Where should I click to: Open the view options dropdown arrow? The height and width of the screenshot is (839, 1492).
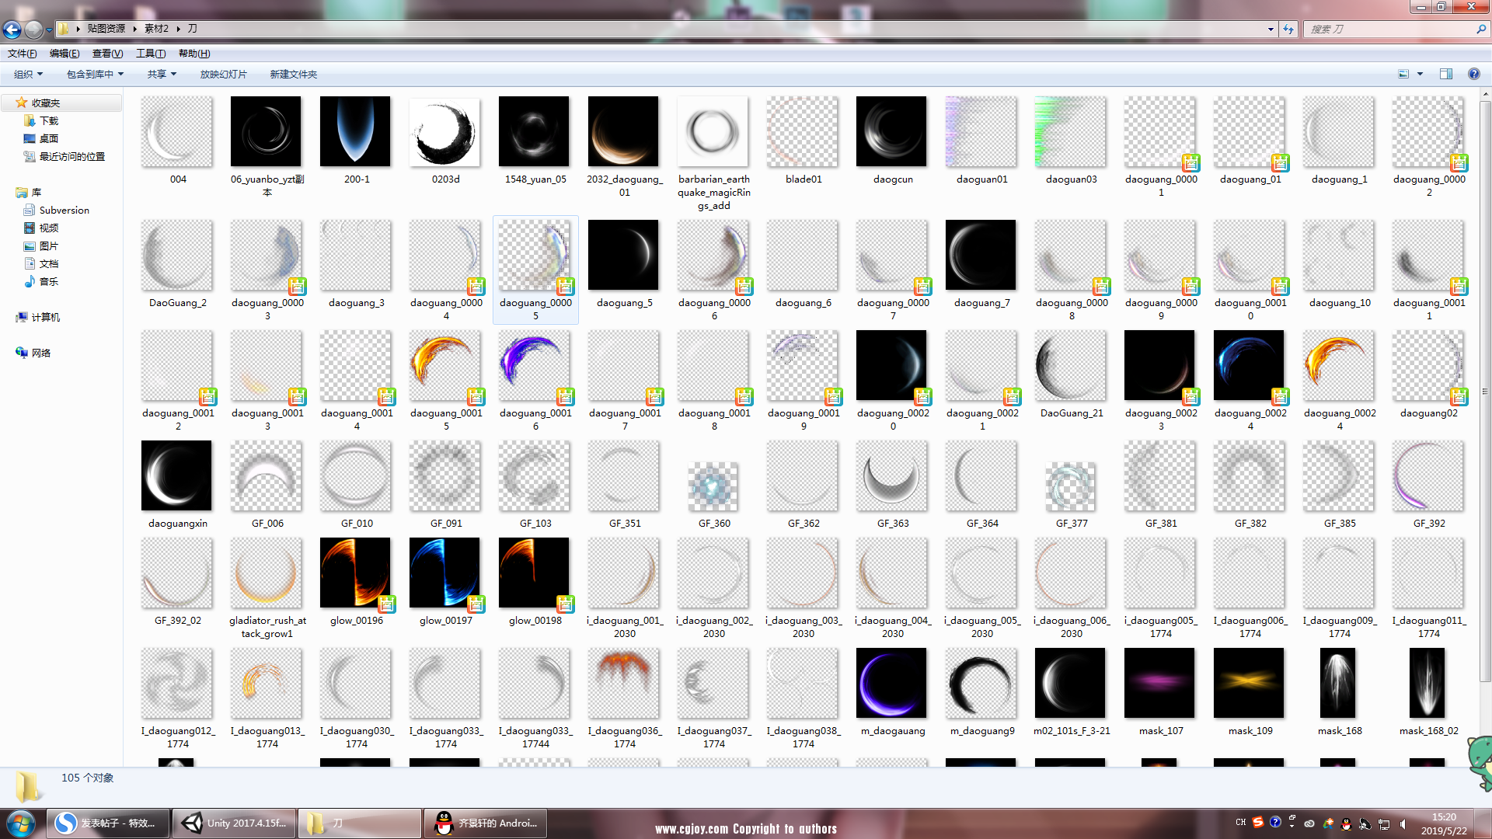[x=1420, y=75]
